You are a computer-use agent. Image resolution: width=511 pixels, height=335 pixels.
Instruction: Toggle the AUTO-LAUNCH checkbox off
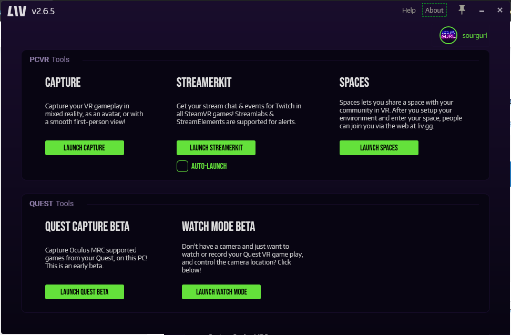pos(182,166)
